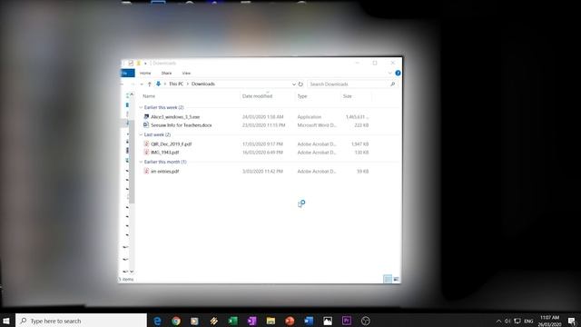Click the Seesaw Word document icon
Screen dimensions: 581x327
146,125
